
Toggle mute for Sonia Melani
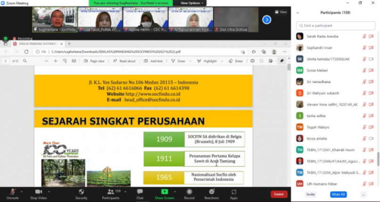(x=364, y=70)
